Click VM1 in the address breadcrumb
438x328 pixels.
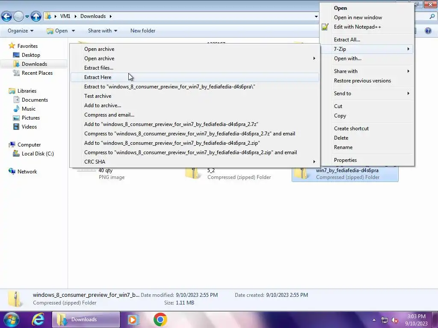[x=65, y=16]
